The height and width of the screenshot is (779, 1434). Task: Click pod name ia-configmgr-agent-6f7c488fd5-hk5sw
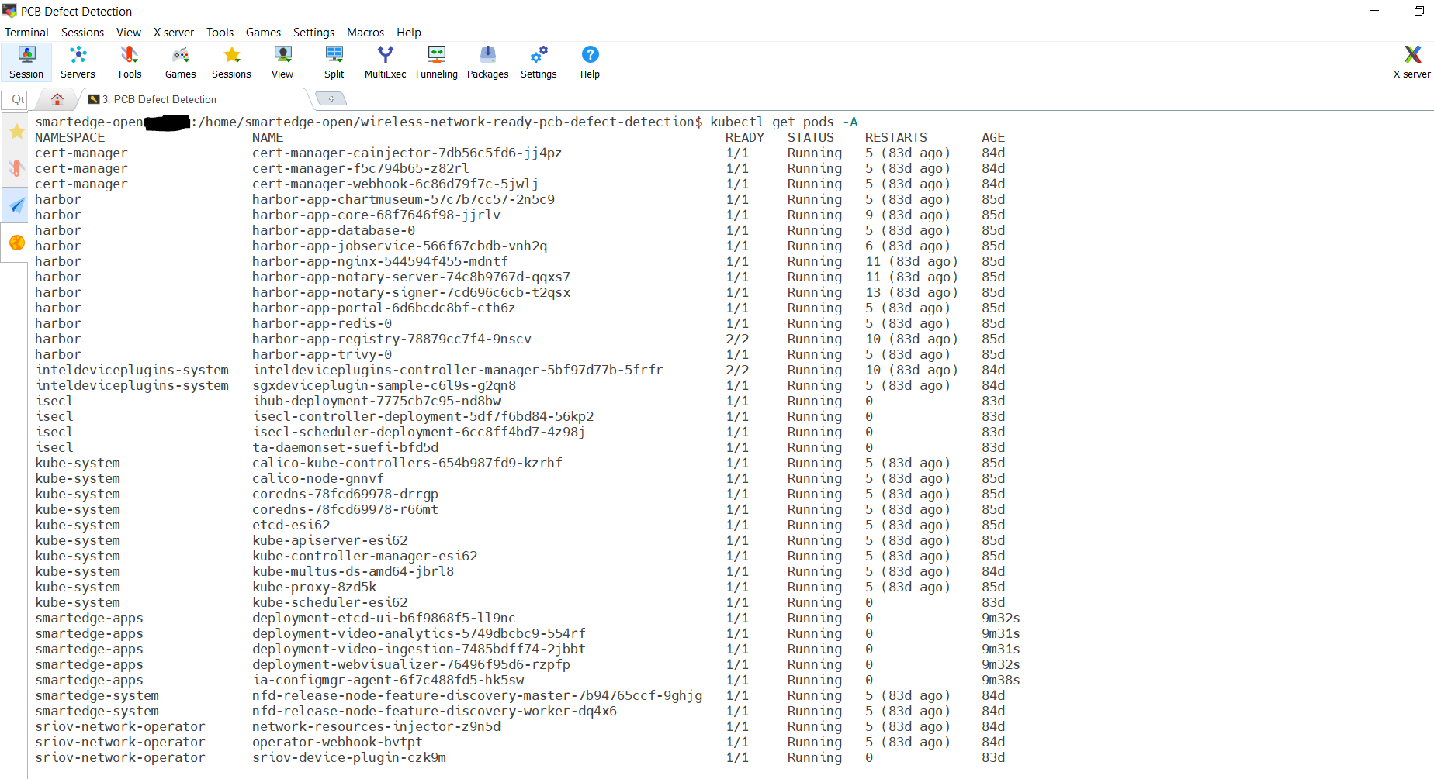click(x=388, y=680)
